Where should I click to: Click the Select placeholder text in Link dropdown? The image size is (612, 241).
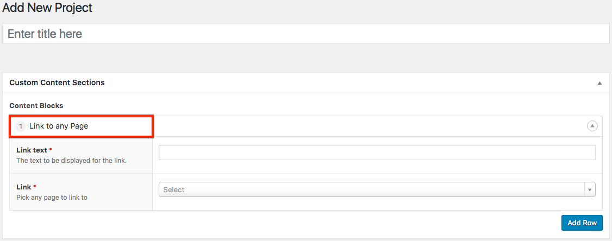(174, 189)
